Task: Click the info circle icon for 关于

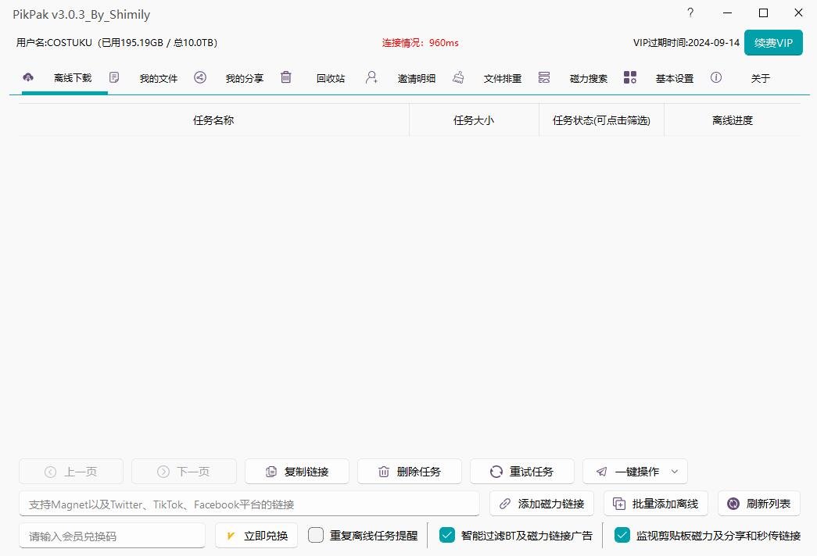Action: click(716, 77)
